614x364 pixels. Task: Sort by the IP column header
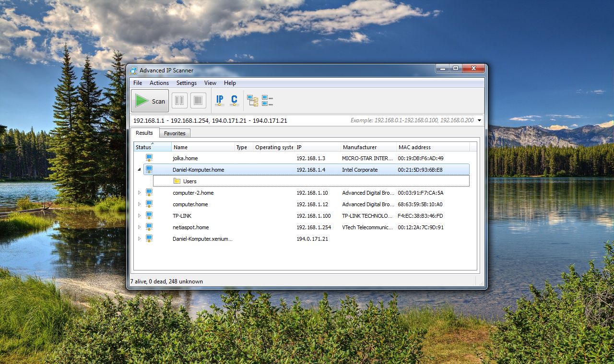pos(318,147)
